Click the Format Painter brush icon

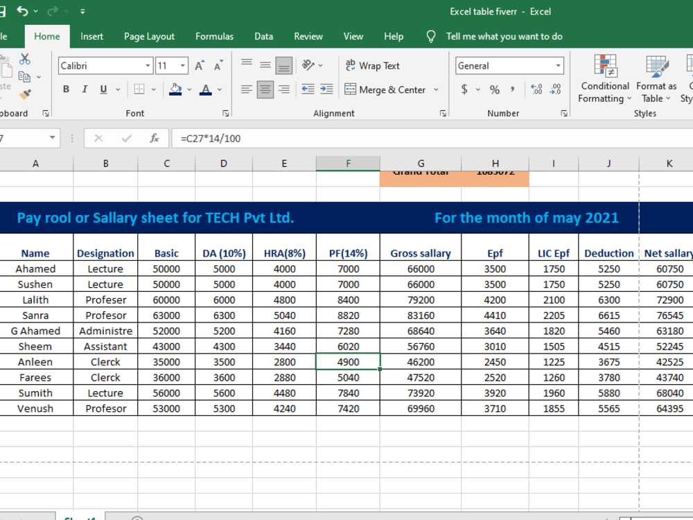click(25, 94)
